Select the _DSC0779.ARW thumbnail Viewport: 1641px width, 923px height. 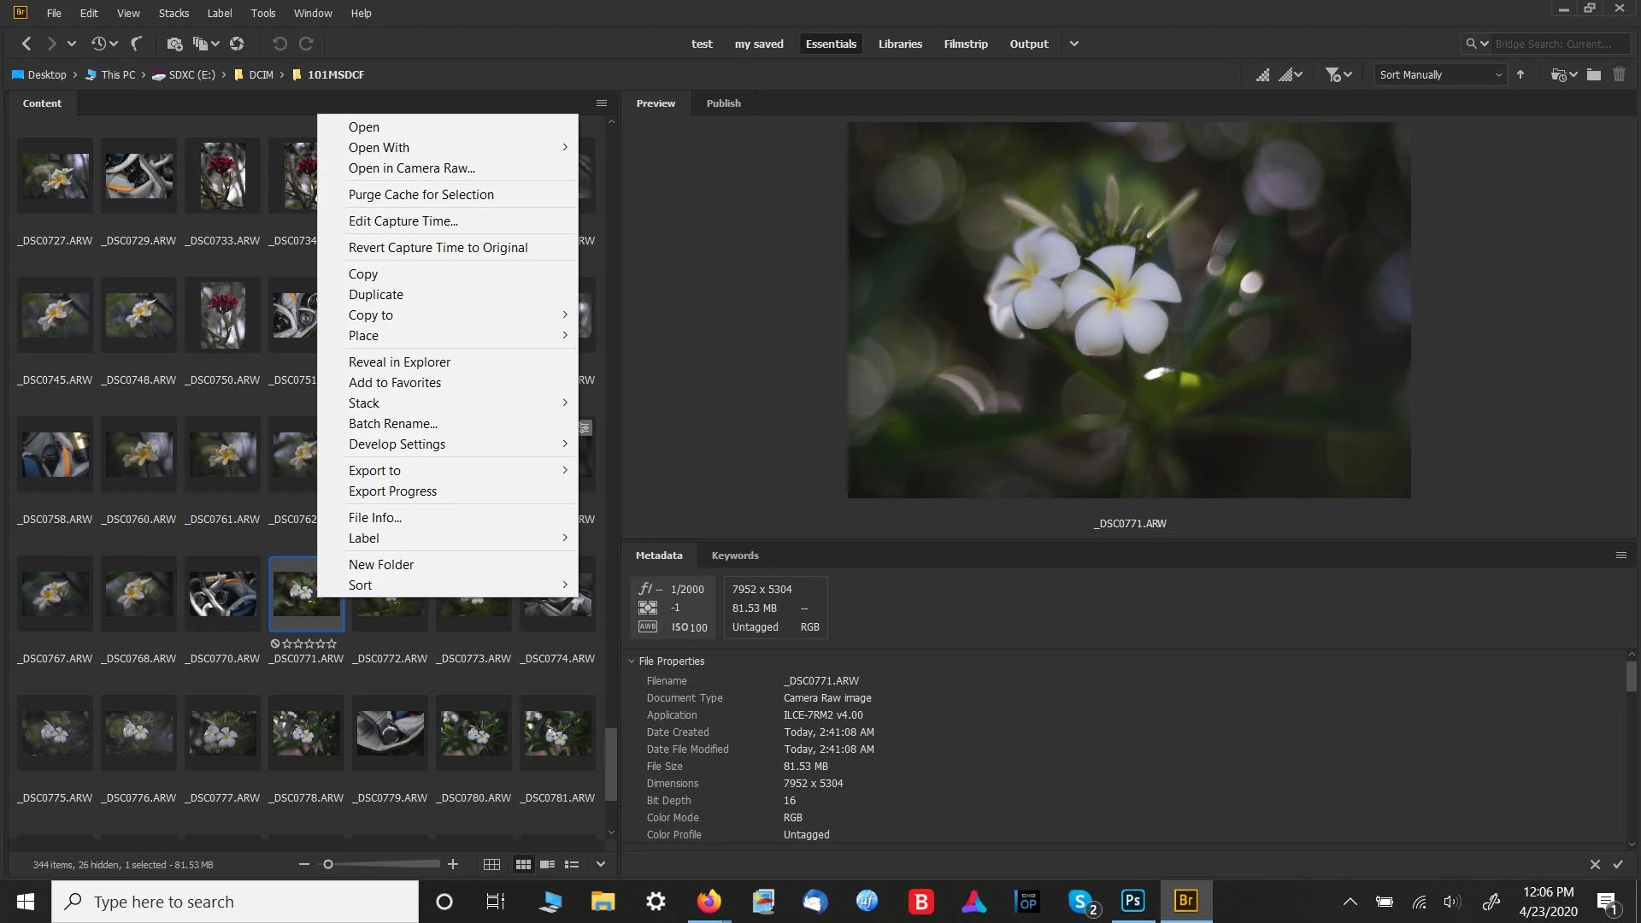391,732
